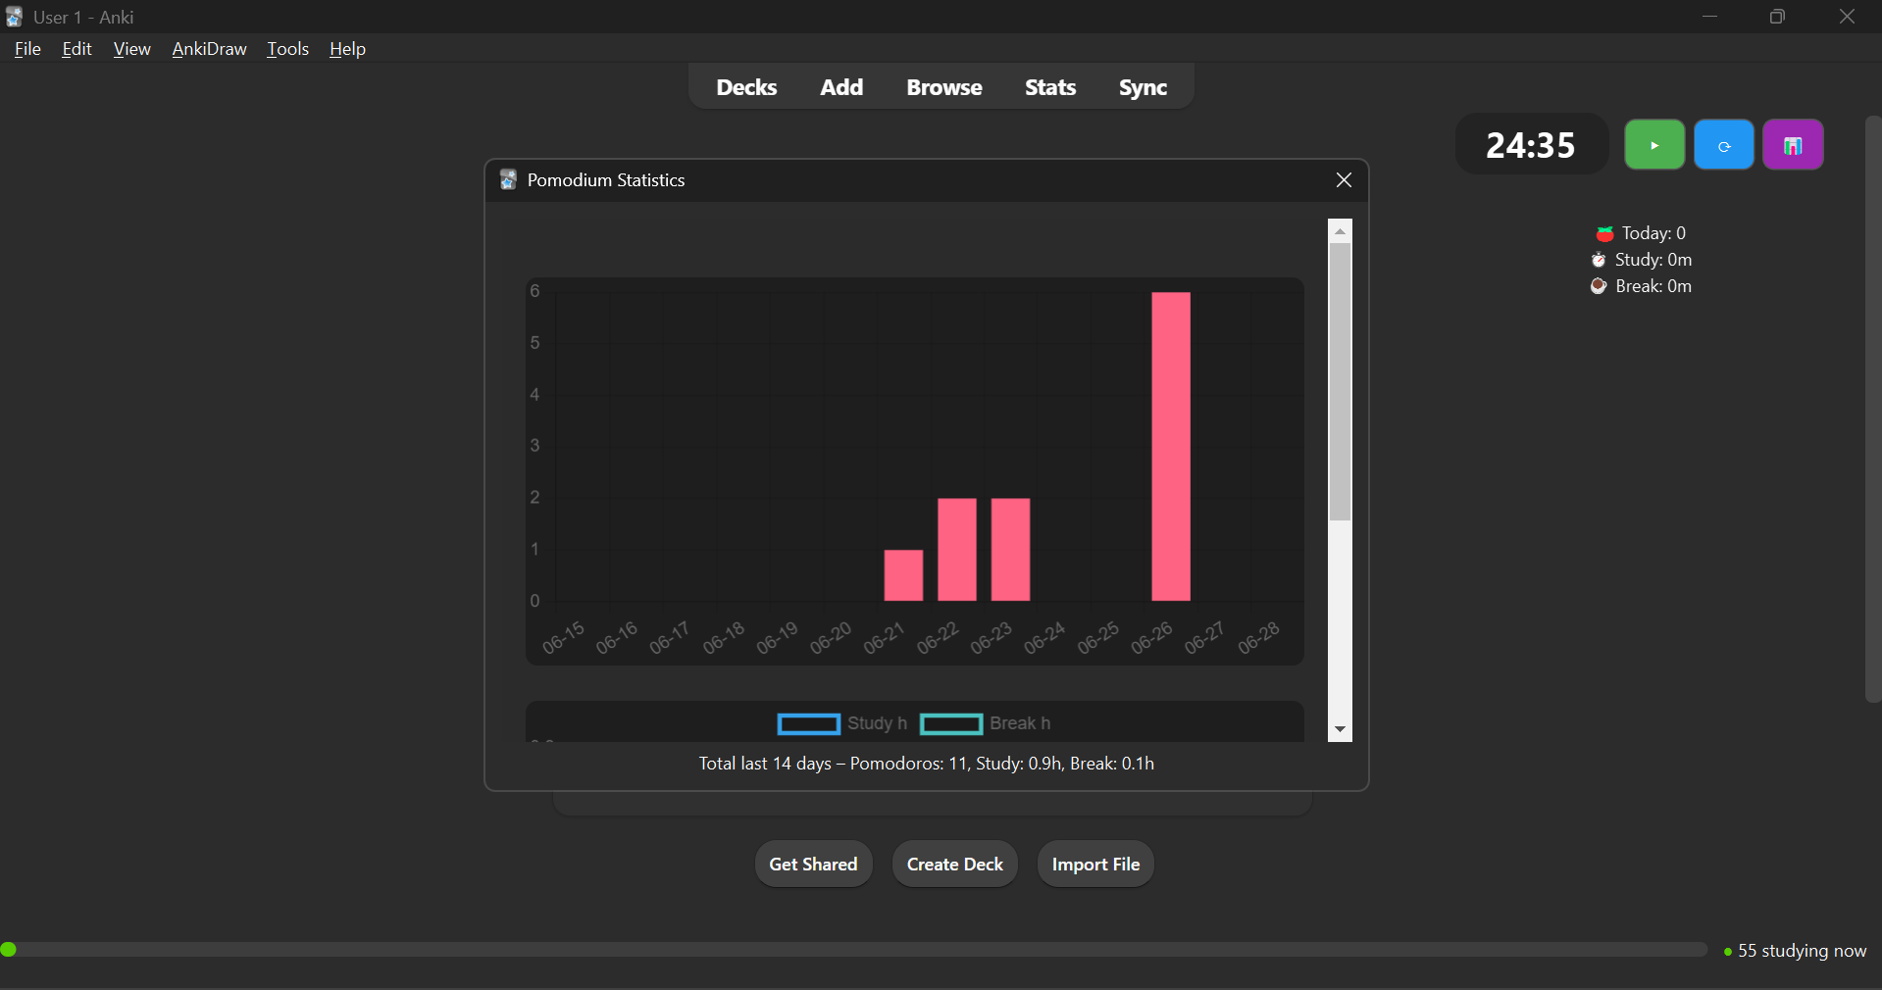Click the 06-26 pomodoro bar in chart
The height and width of the screenshot is (990, 1882).
tap(1170, 447)
